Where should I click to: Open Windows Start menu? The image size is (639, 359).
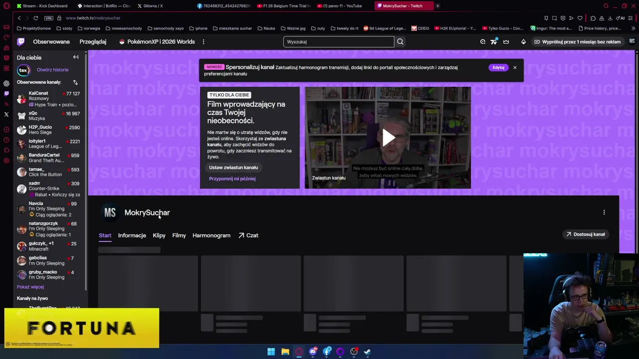pyautogui.click(x=271, y=352)
